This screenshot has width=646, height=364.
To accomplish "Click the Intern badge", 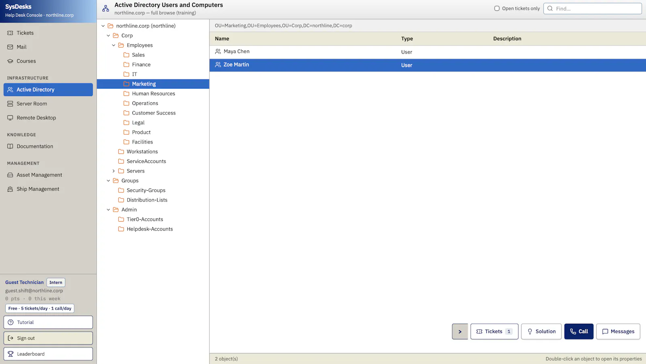I will coord(56,283).
